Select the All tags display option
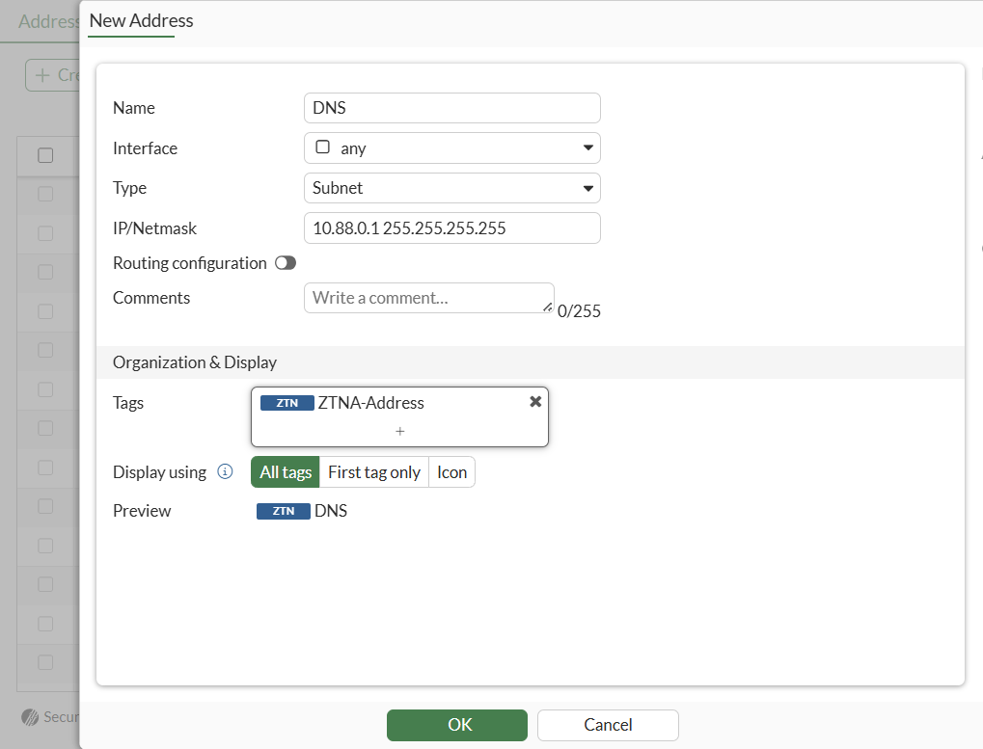Viewport: 983px width, 749px height. (x=286, y=472)
